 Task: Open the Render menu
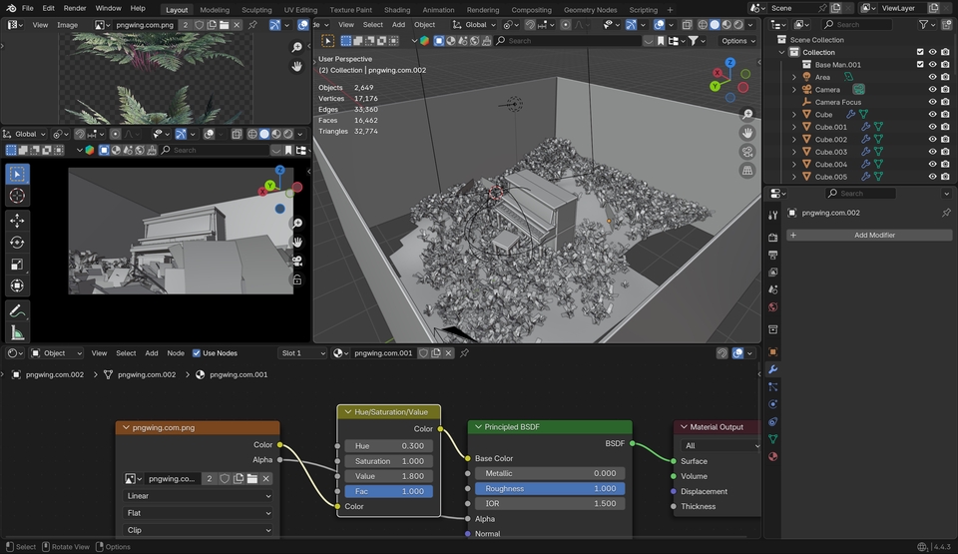click(75, 8)
